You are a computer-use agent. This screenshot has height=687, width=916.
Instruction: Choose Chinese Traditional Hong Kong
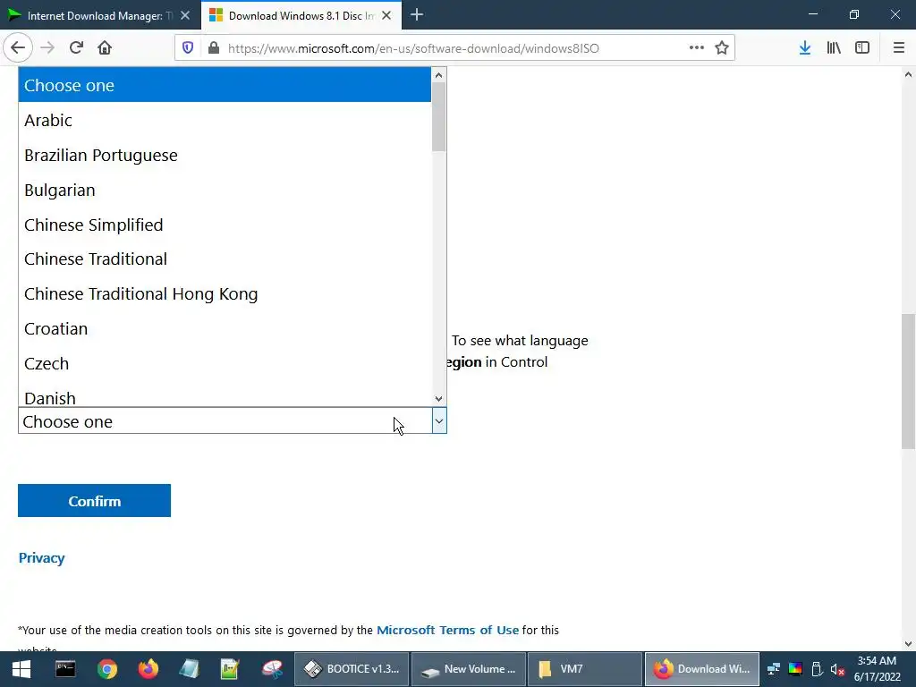[x=225, y=293]
